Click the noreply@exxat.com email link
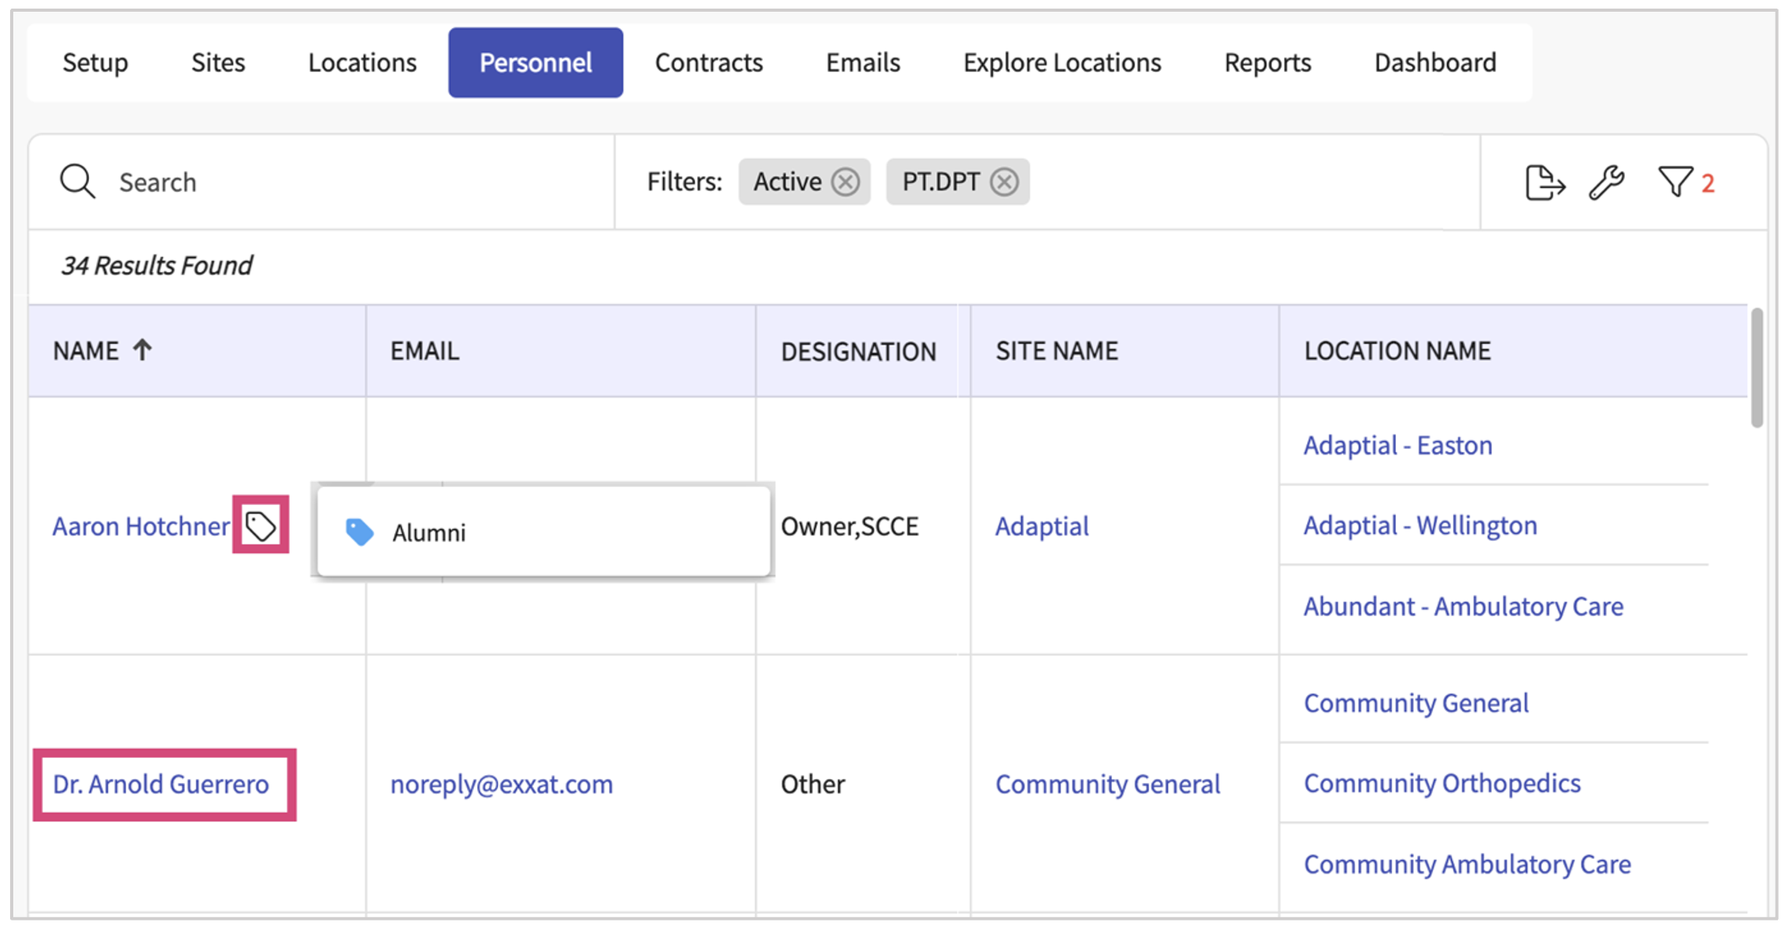This screenshot has height=929, width=1788. click(501, 784)
